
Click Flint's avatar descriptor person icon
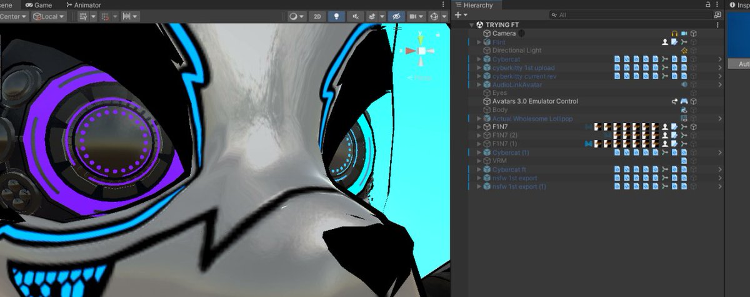[665, 42]
